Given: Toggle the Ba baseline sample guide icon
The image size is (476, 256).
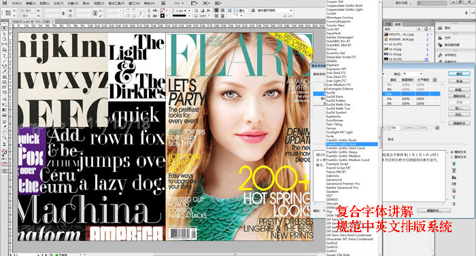Looking at the screenshot, I should [454, 177].
